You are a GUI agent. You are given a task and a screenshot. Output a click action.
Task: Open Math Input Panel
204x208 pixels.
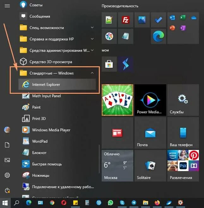(x=57, y=96)
